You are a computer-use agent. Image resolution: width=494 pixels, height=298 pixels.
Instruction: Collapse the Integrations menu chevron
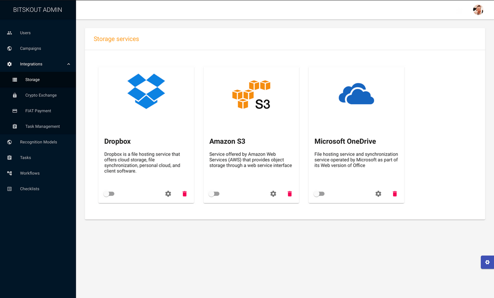[x=68, y=64]
